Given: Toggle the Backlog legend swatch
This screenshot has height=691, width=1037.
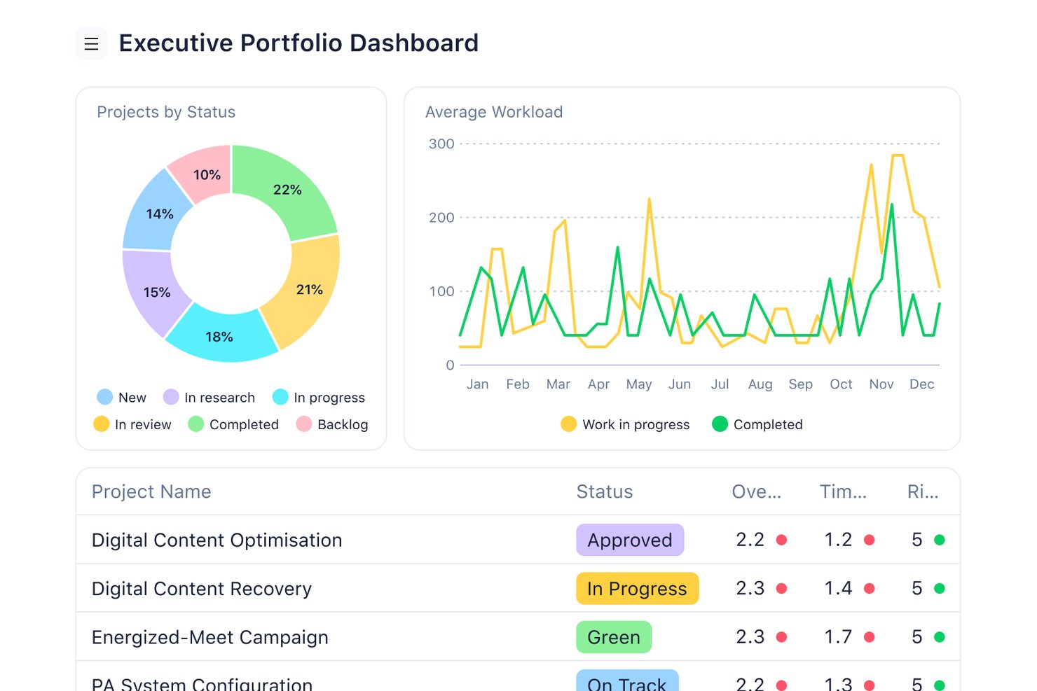Looking at the screenshot, I should pos(304,424).
